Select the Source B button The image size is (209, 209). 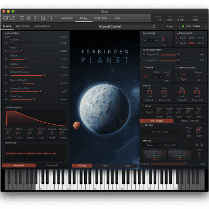[52, 165]
